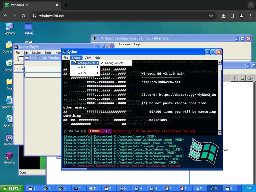Click the Sysbox title bar app icon

64,52
